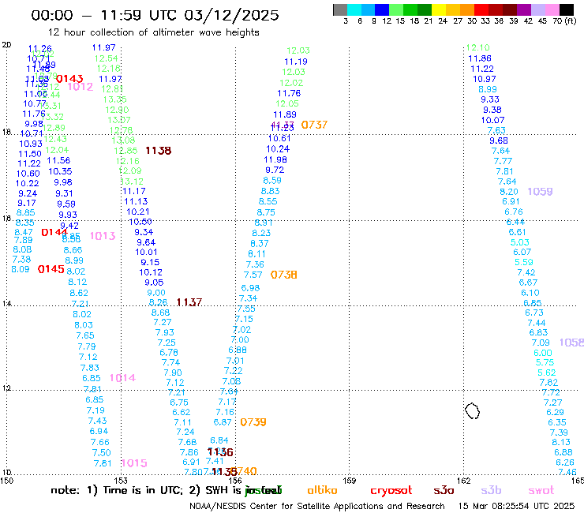
Task: Click the wave height value 13.12
Action: [x=132, y=182]
